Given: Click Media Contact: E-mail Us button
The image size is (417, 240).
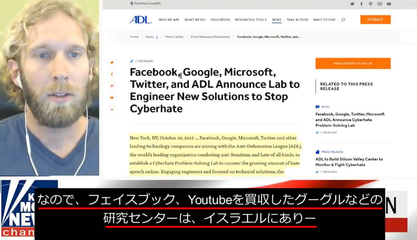Looking at the screenshot, I should tap(353, 63).
